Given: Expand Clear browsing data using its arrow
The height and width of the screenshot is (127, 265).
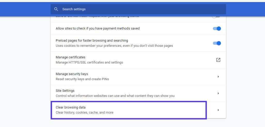Looking at the screenshot, I should 218,110.
